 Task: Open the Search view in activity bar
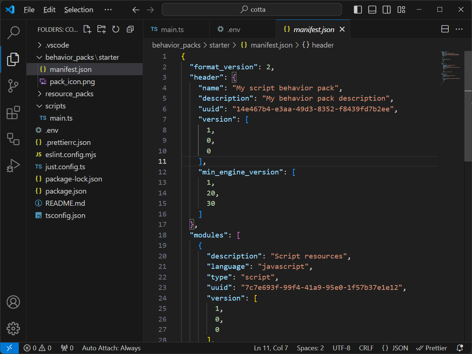(13, 32)
